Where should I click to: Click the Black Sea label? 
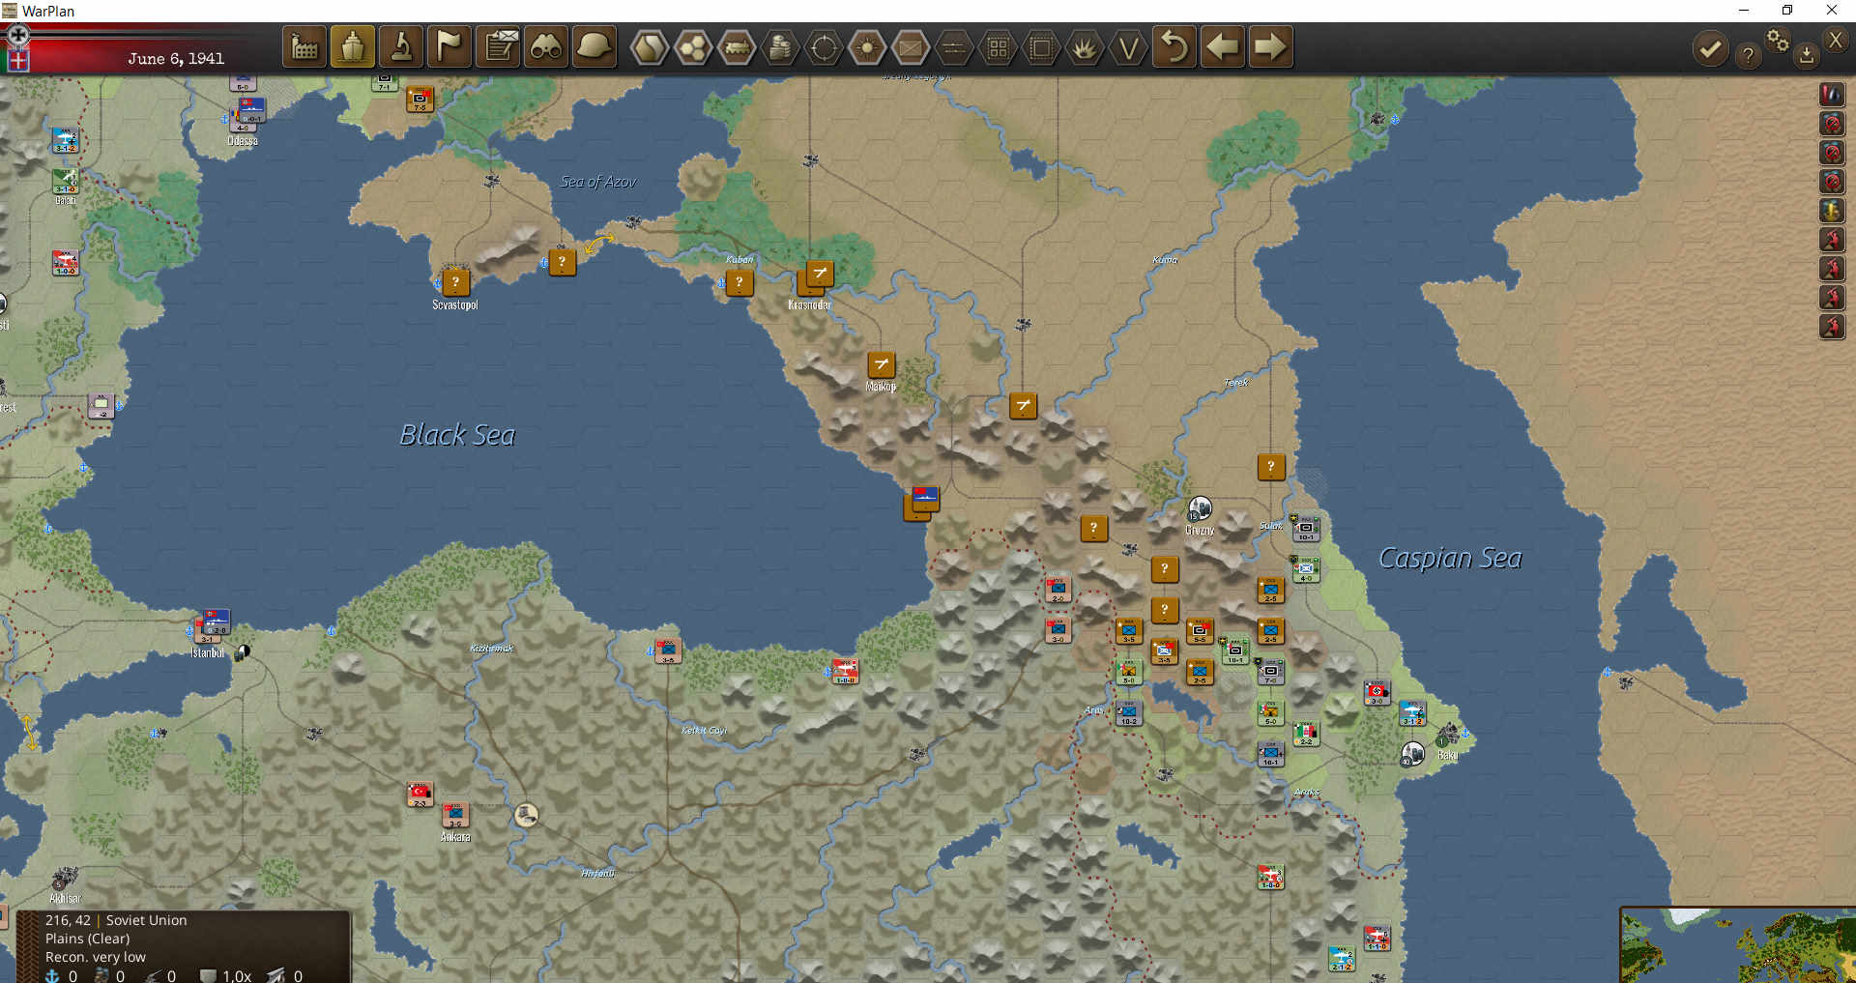pos(457,435)
